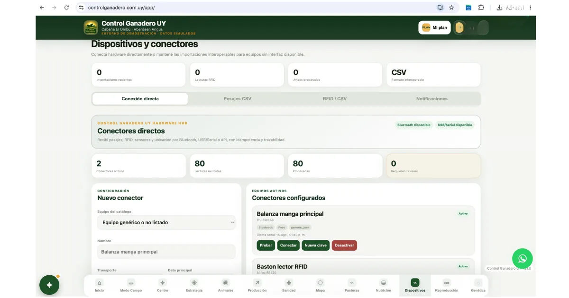Open the Animales section icon
The width and height of the screenshot is (569, 298).
[226, 286]
